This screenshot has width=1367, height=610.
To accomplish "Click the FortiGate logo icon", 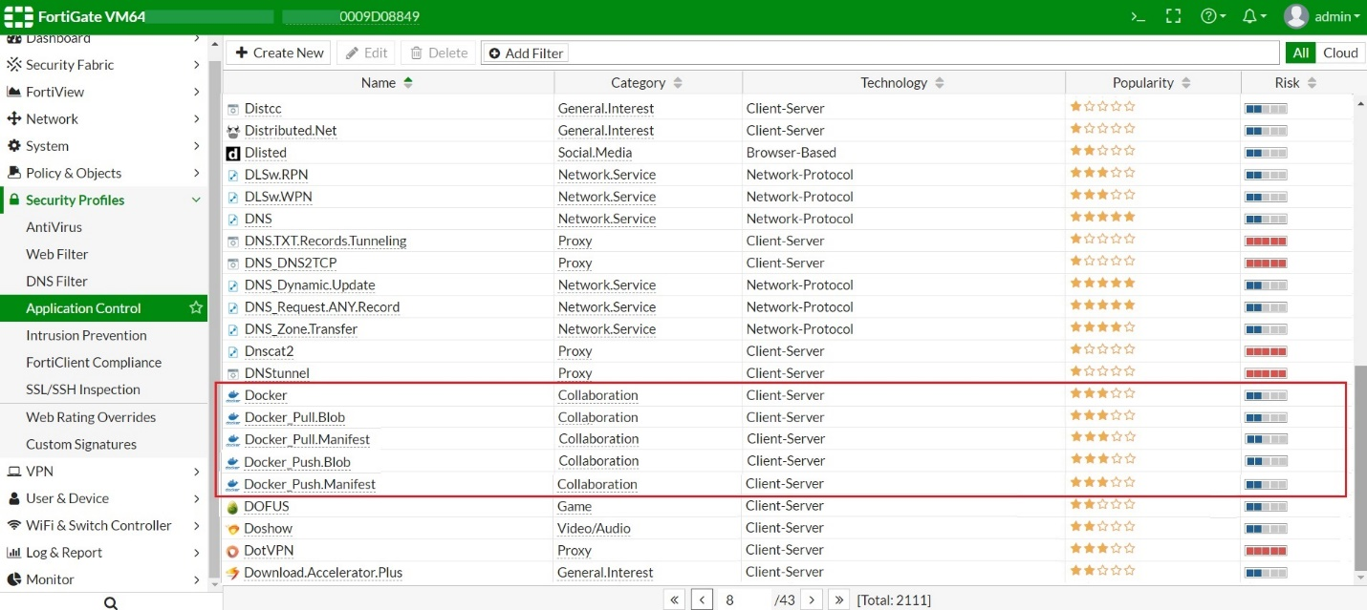I will coord(18,16).
